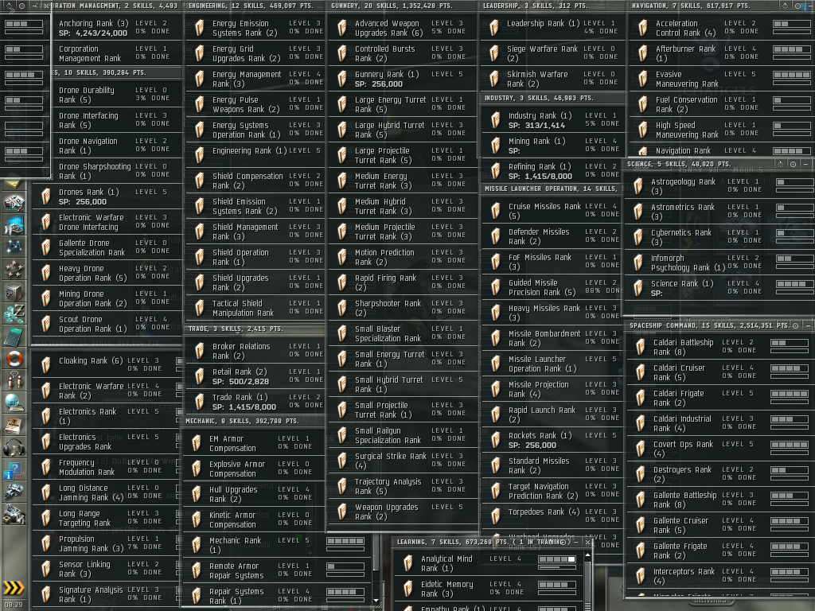Image resolution: width=815 pixels, height=611 pixels.
Task: Click the five-stars corporation icon in sidebar
Action: coord(14,269)
